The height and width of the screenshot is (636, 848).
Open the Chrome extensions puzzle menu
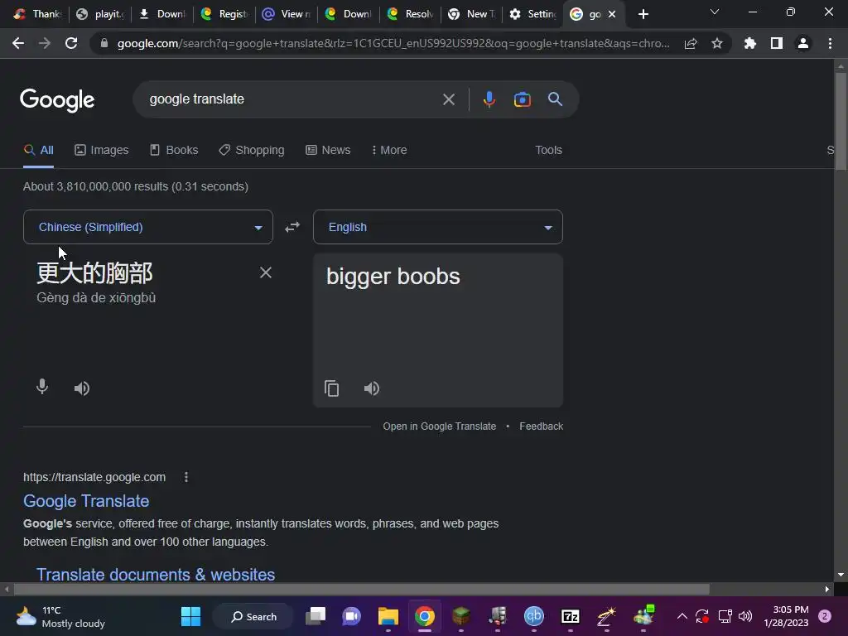(x=750, y=43)
